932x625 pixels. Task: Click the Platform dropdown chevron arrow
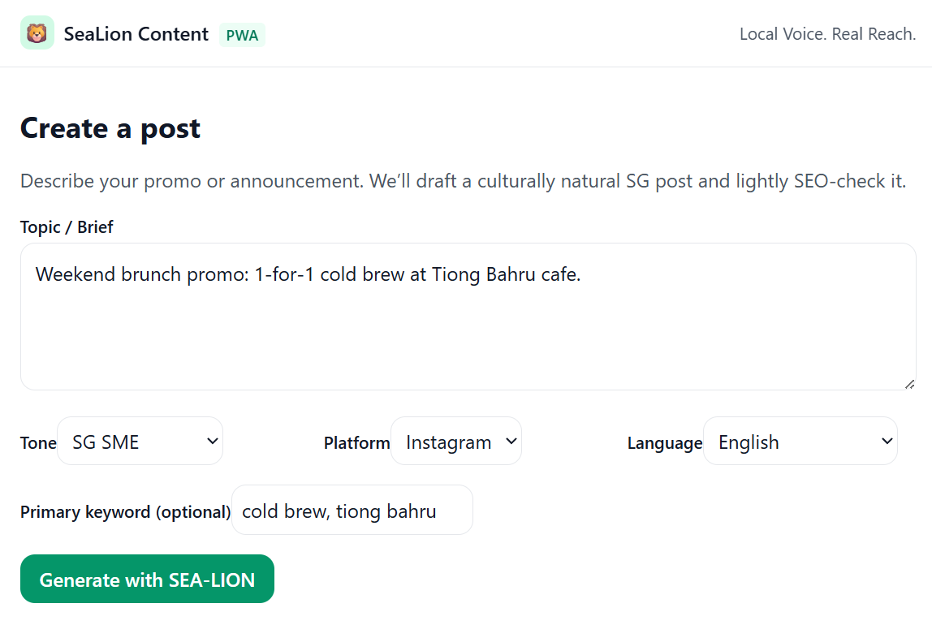coord(511,441)
